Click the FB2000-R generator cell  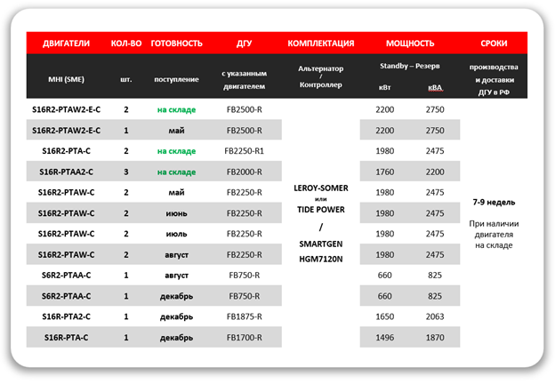244,171
